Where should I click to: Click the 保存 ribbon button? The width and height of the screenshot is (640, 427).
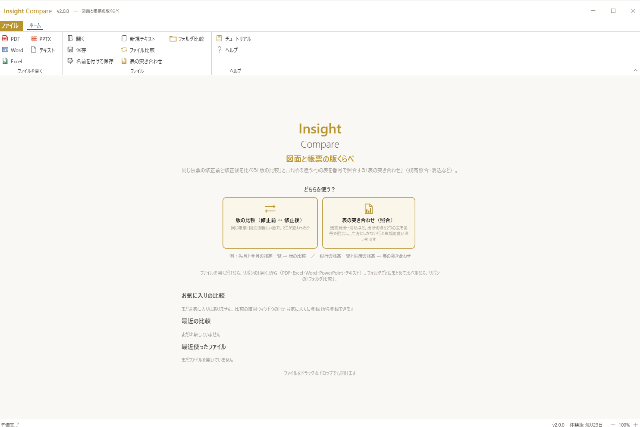(77, 50)
